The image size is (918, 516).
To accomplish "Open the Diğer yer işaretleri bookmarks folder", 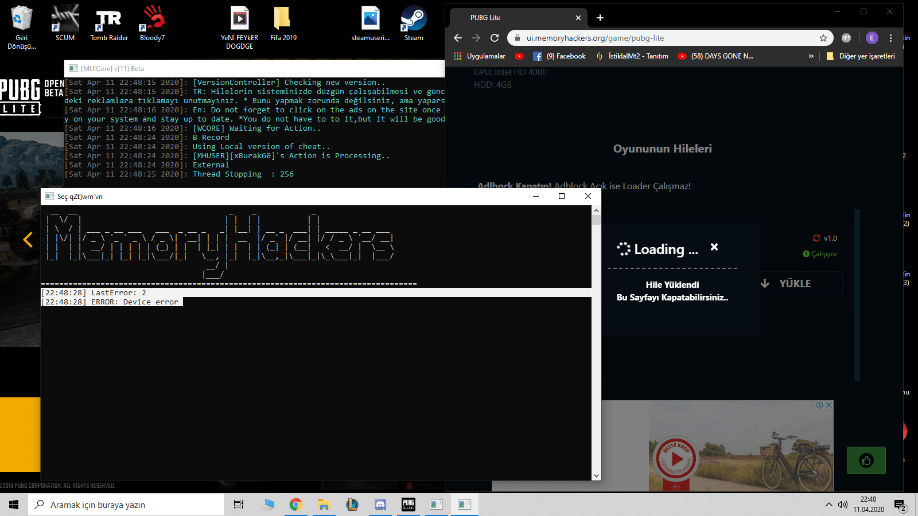I will pos(861,56).
